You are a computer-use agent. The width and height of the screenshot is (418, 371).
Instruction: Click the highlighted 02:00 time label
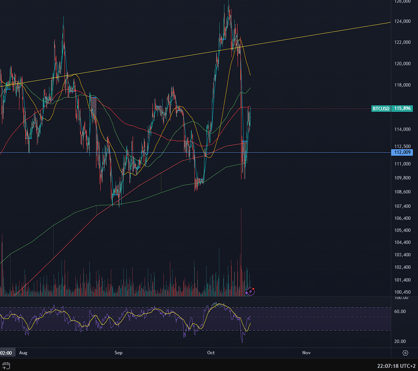(x=7, y=353)
